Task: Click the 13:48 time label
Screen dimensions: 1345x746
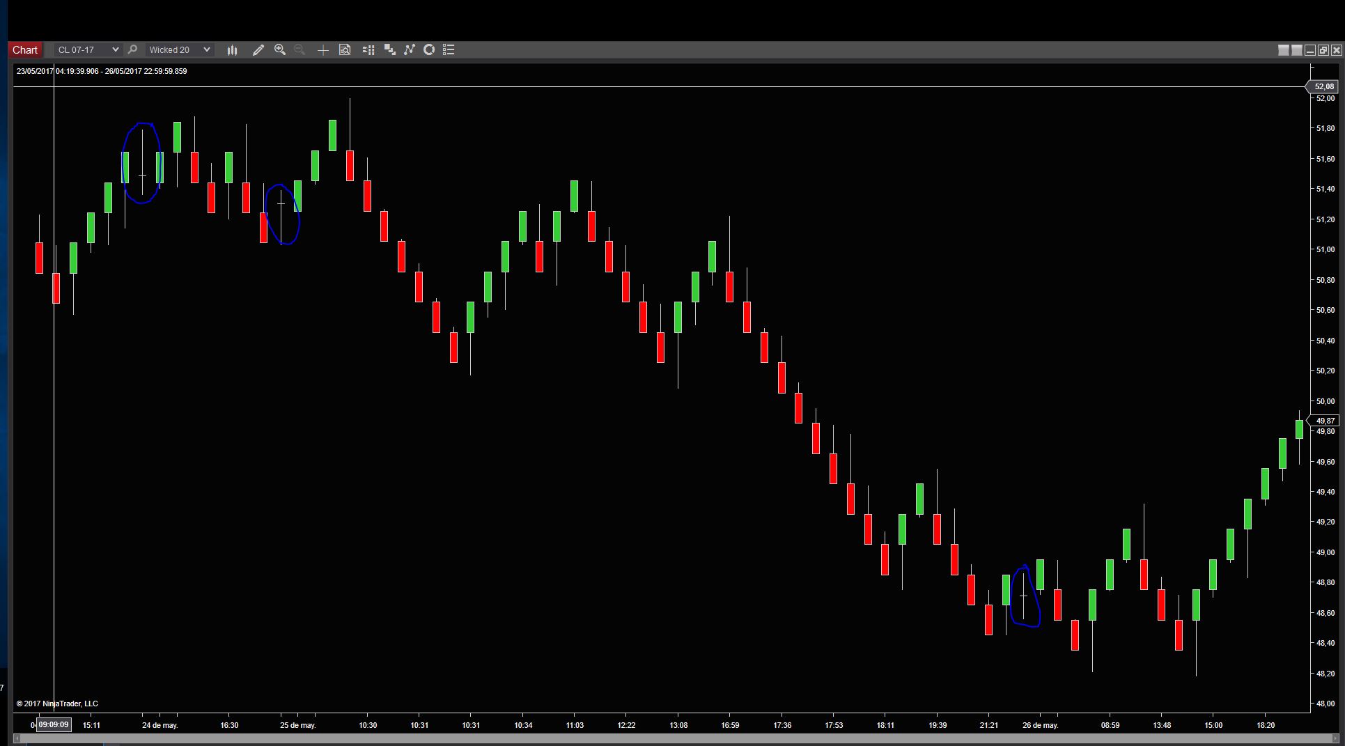Action: click(1162, 725)
